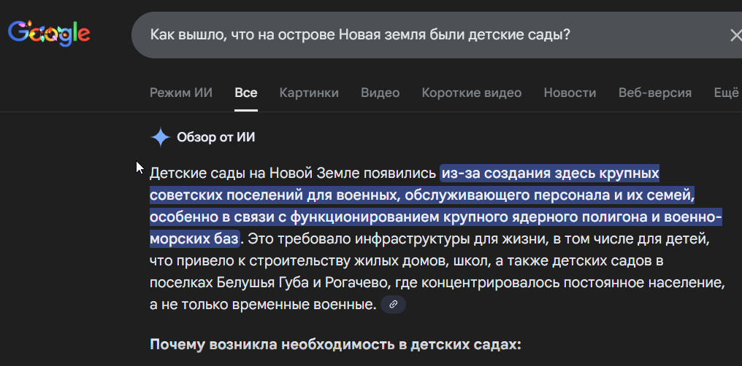Switch to the Новости tab

(570, 93)
